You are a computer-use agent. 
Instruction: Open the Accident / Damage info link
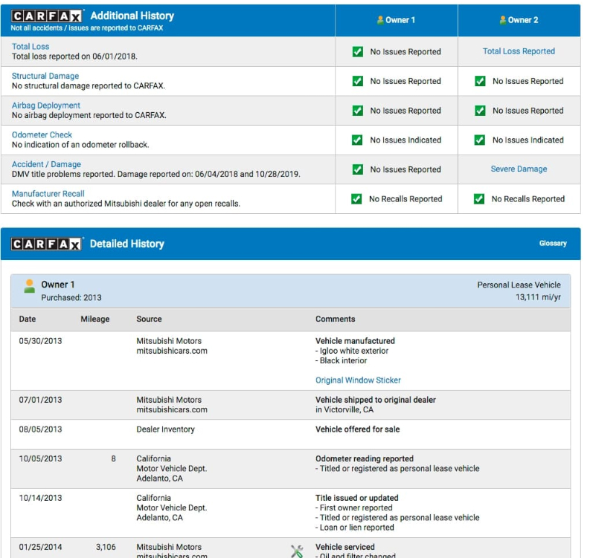pos(46,164)
